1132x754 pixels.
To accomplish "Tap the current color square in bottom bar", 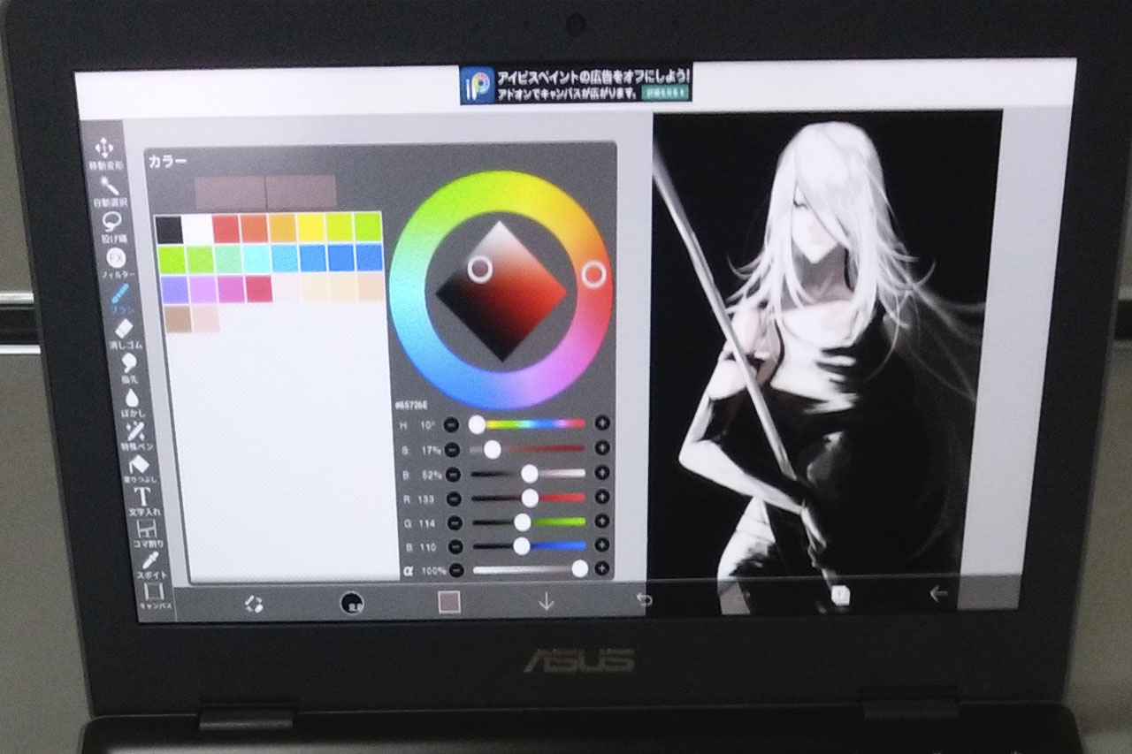I will tap(449, 603).
